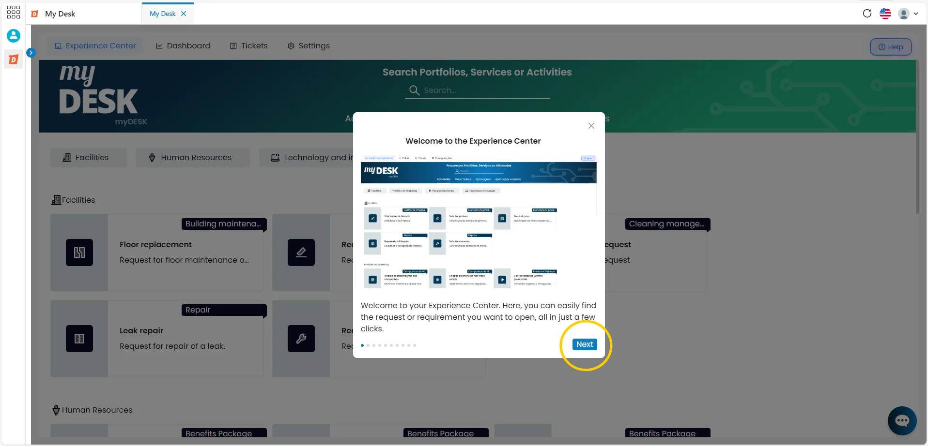Select the first tour step dot
Screen dimensions: 928x446
click(x=362, y=345)
